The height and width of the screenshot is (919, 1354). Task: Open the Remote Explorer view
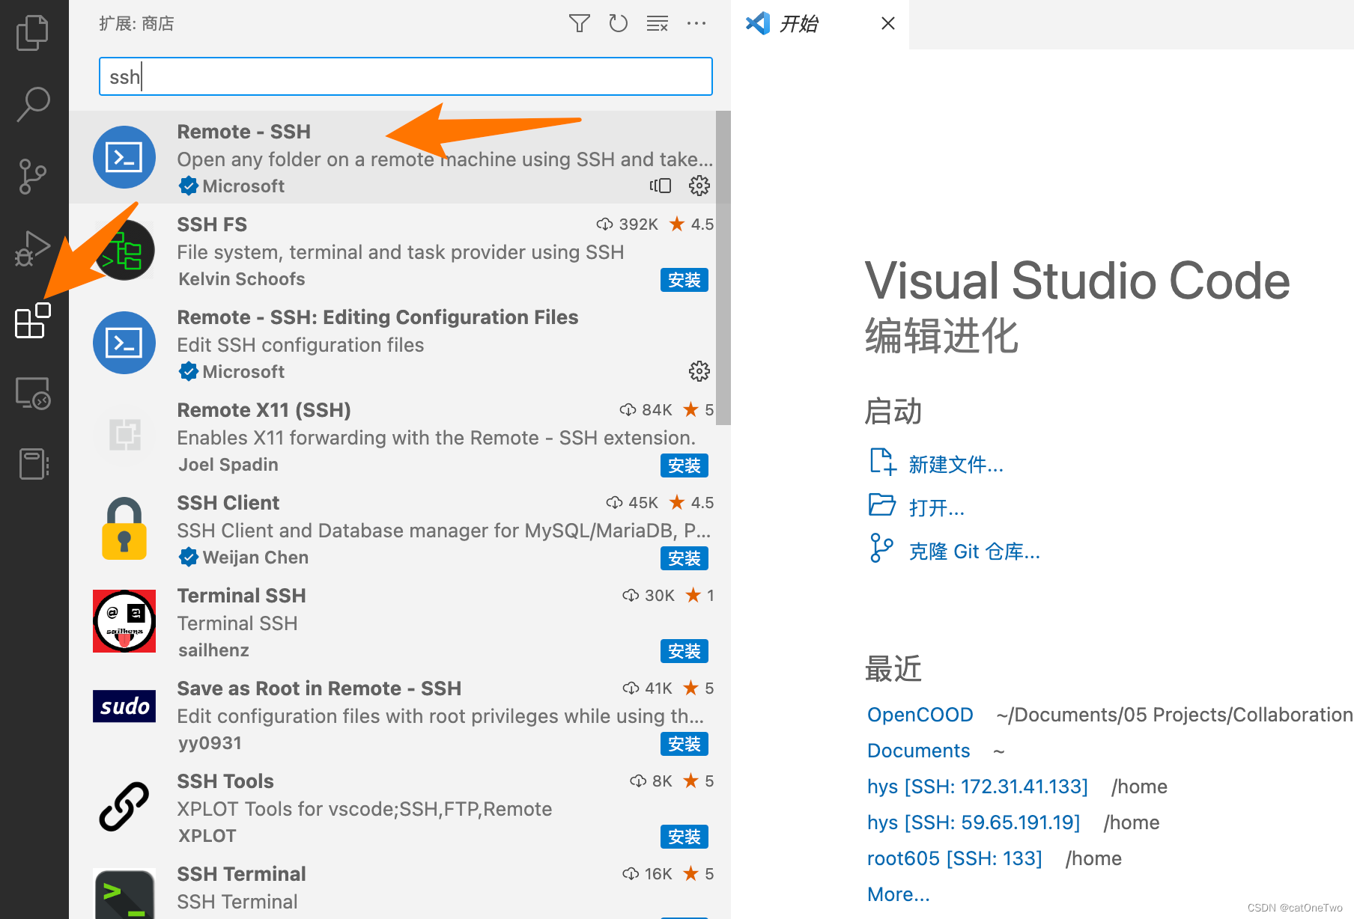(x=33, y=392)
